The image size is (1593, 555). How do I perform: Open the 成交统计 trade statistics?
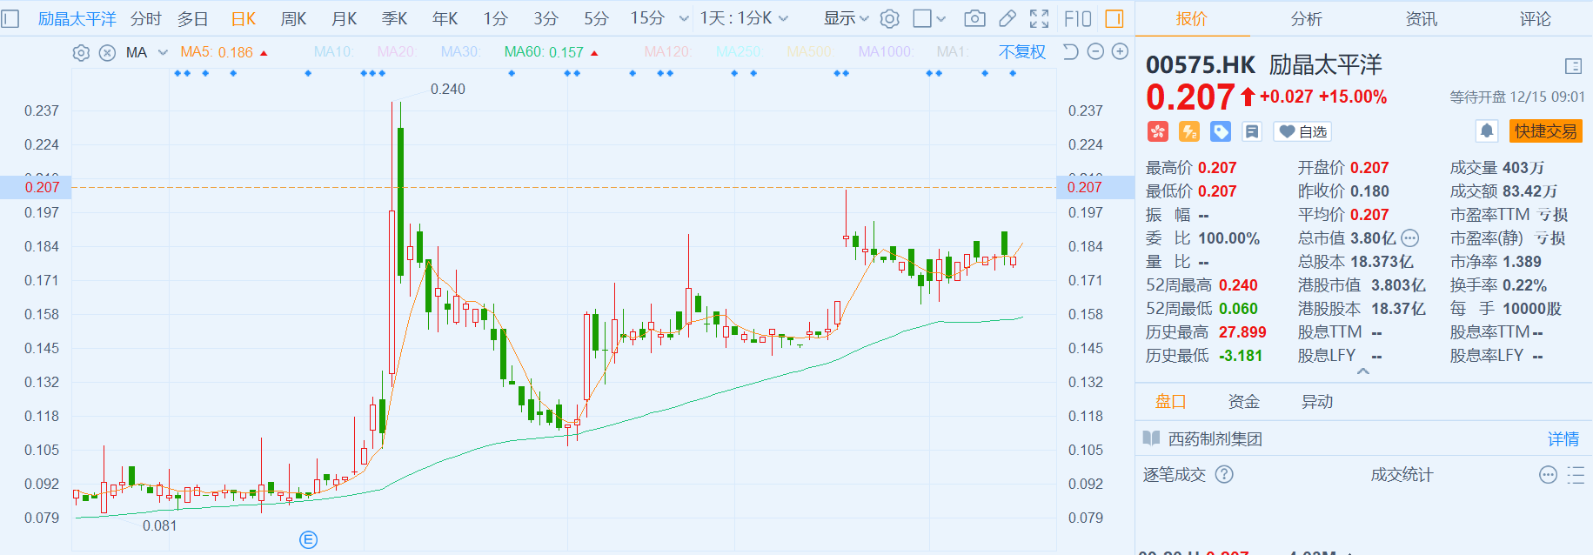(x=1402, y=475)
